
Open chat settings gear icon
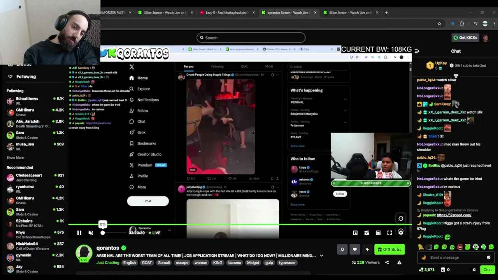click(474, 269)
